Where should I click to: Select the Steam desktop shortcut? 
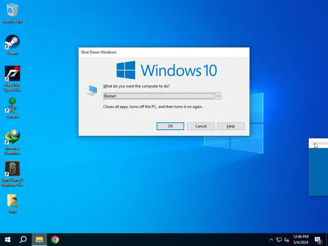[x=12, y=45]
